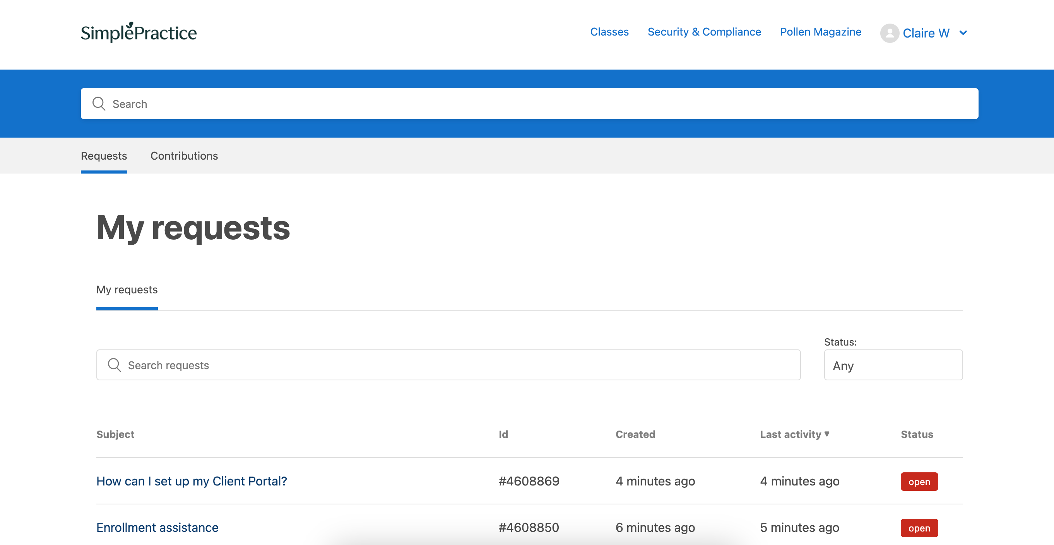
Task: Expand the user menu chevron
Action: pyautogui.click(x=963, y=33)
